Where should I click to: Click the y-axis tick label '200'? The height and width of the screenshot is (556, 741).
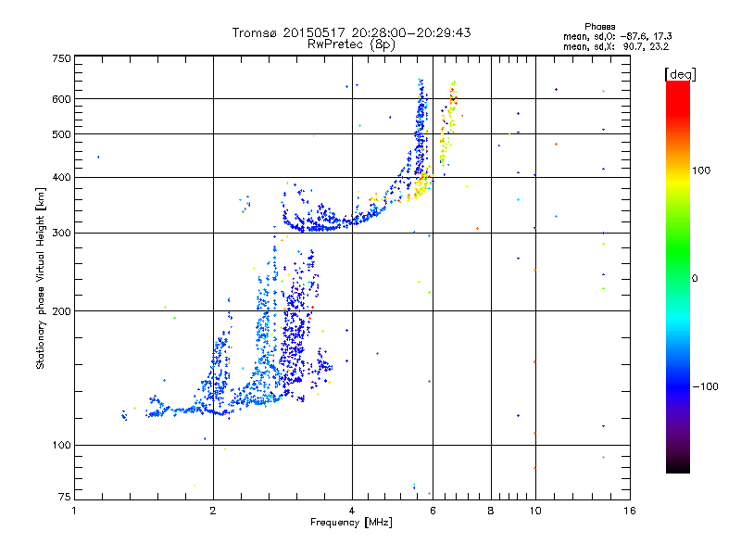(61, 311)
